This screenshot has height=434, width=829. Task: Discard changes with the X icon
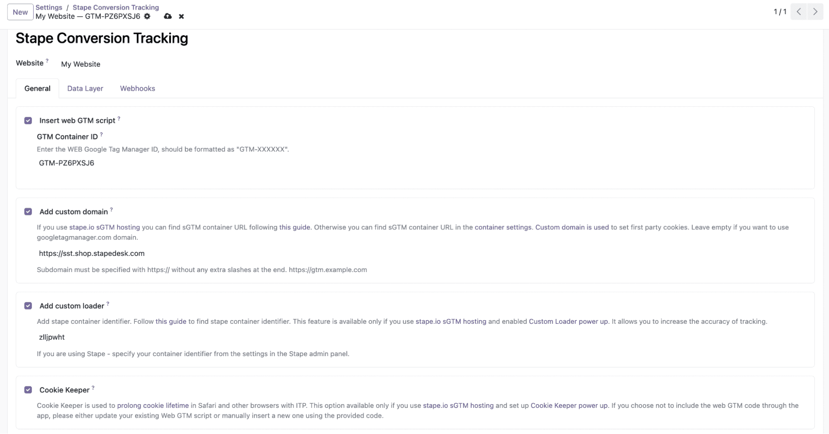point(181,17)
